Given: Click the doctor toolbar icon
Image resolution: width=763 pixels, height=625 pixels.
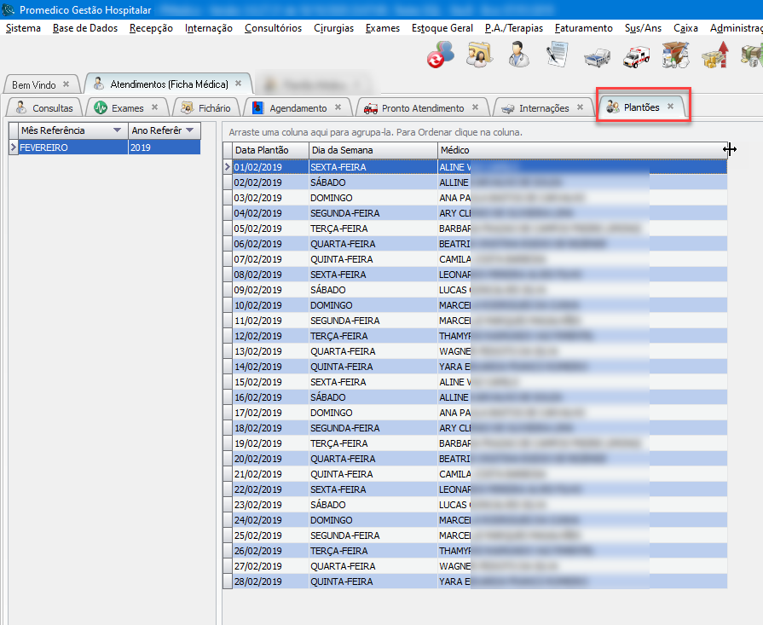Looking at the screenshot, I should (x=517, y=56).
